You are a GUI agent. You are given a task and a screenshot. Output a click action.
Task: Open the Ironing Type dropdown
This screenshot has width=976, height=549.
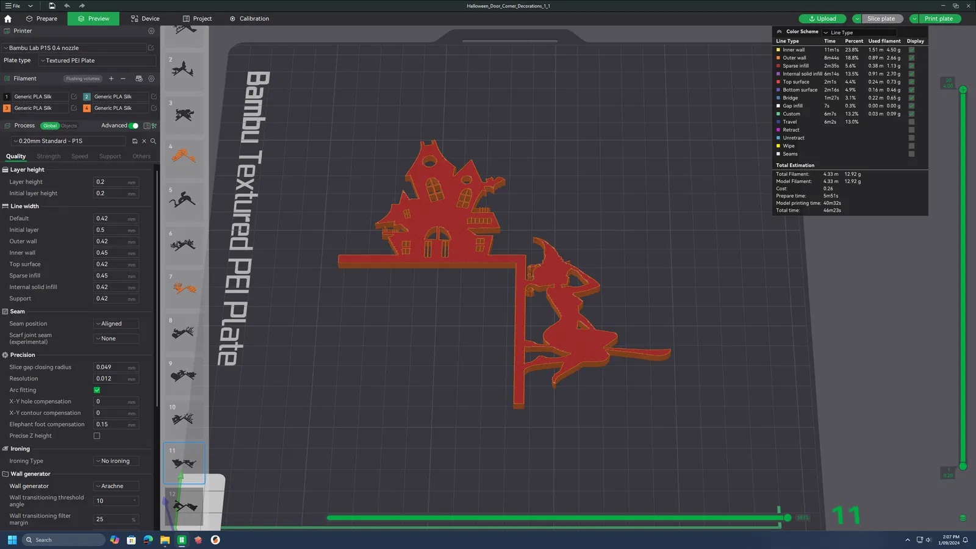116,461
